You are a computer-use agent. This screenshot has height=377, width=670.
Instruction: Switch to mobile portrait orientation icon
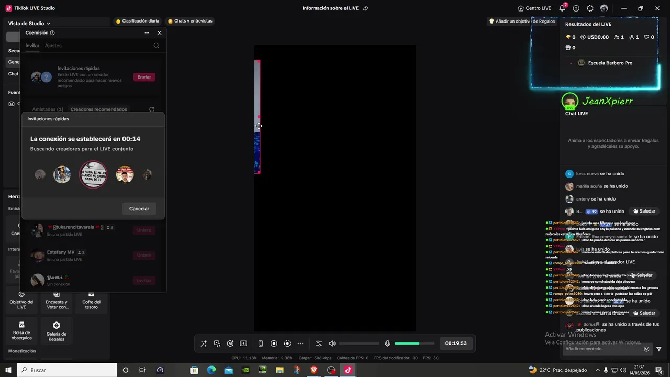point(261,343)
